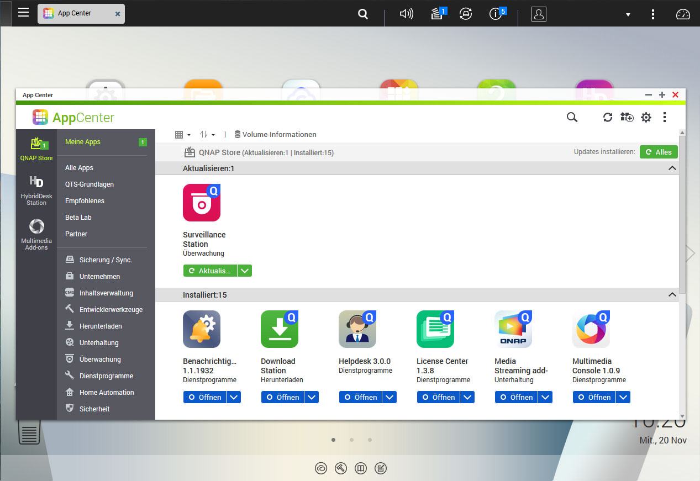Expand Helpdesk options arrow

[x=390, y=397]
